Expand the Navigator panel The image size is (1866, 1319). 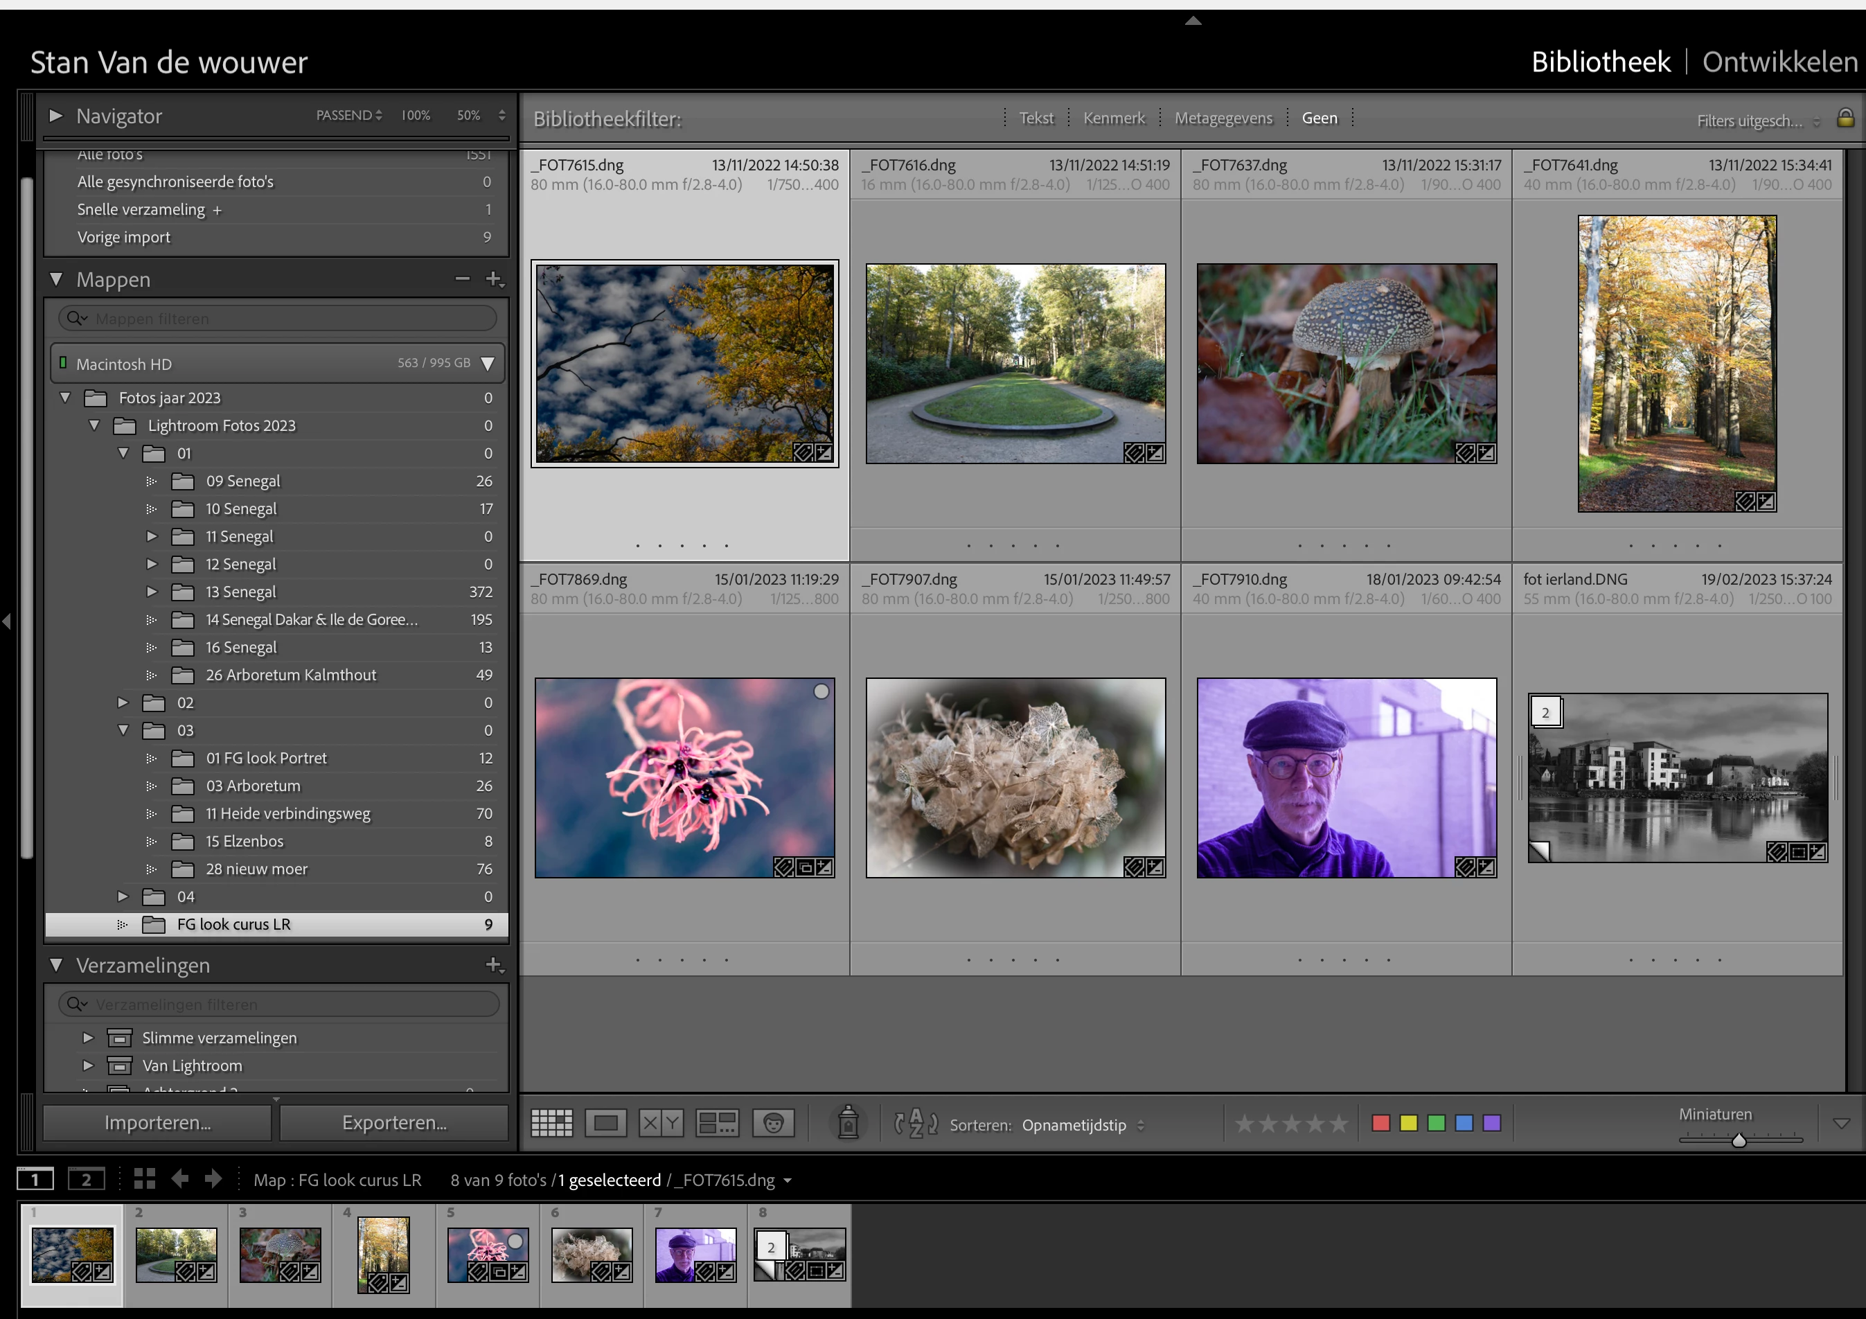(55, 116)
